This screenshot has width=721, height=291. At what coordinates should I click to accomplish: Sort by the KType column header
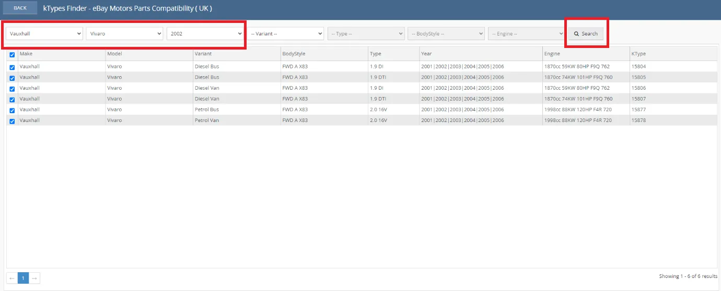coord(673,54)
